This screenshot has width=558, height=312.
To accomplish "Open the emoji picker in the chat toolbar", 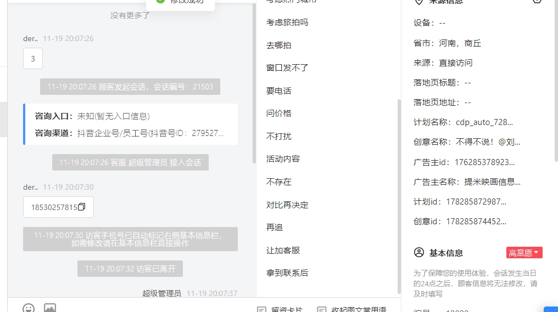I will click(29, 308).
